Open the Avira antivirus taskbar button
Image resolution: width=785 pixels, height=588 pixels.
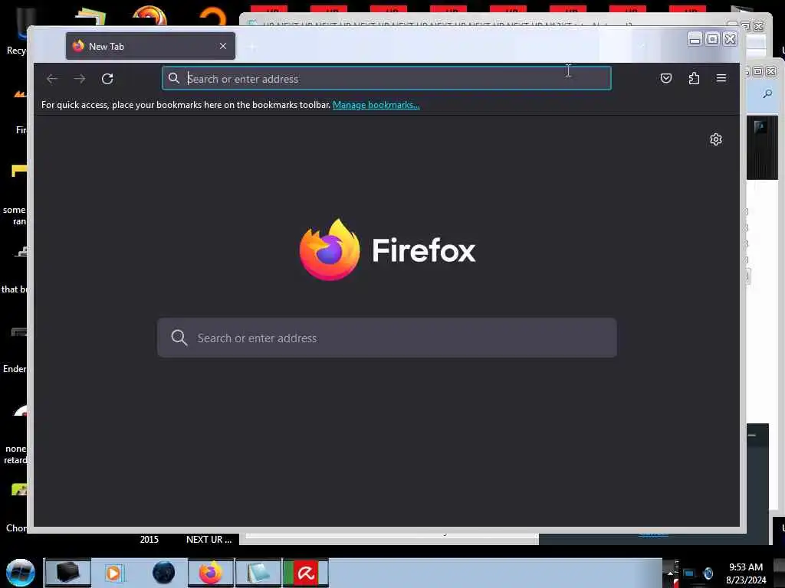[x=306, y=573]
